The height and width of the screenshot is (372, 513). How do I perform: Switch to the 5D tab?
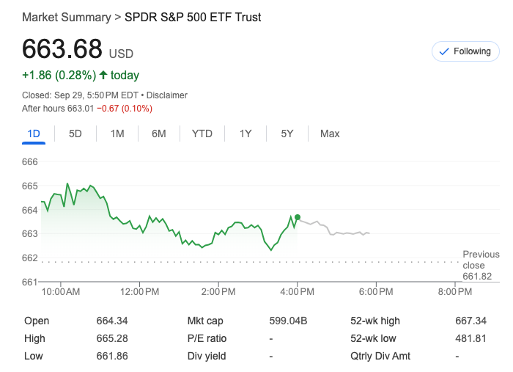(75, 134)
